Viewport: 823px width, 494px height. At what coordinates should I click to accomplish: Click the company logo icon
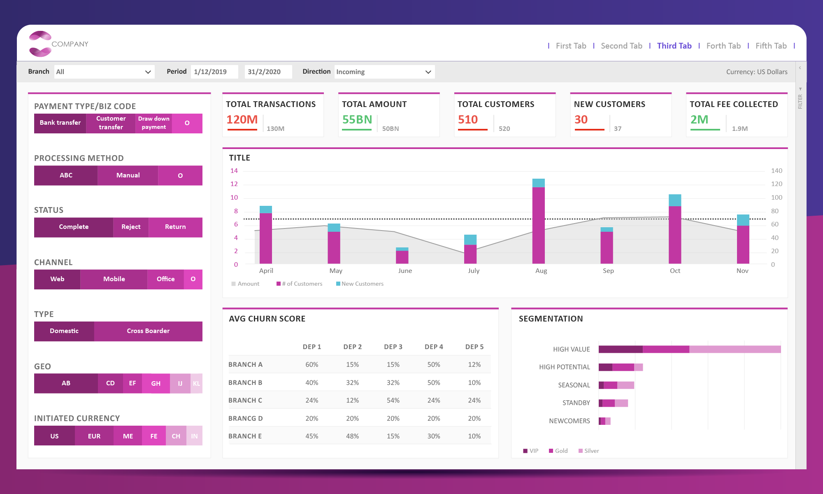click(40, 44)
